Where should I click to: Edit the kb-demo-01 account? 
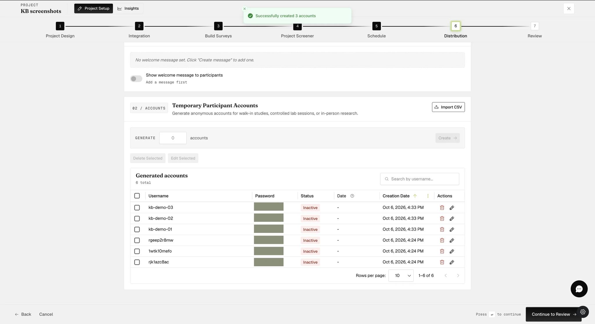pos(452,229)
